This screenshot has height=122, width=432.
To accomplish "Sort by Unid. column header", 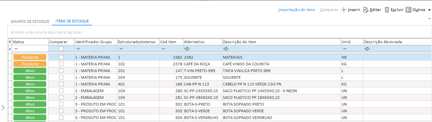I will tap(352, 42).
